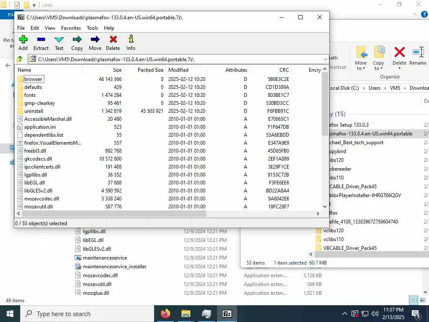Select the fonts folder icon
Viewport: 429px width, 322px height.
point(20,95)
